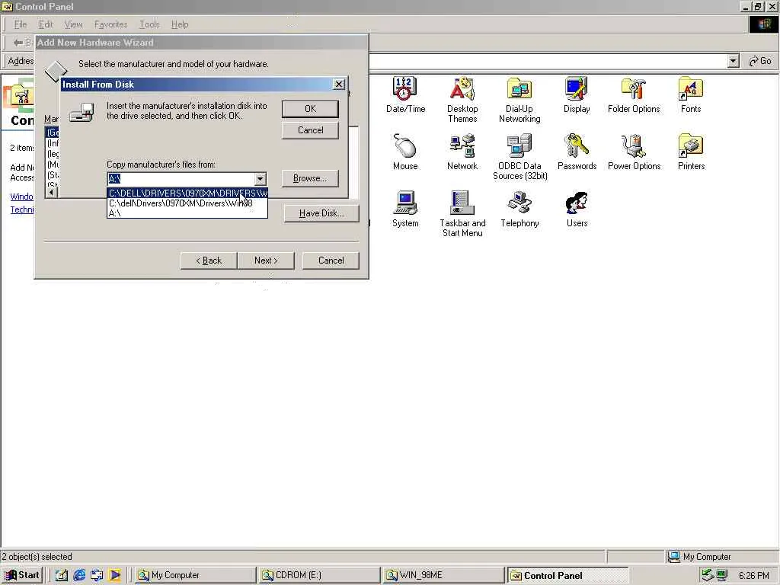Open the Telephony icon
The height and width of the screenshot is (585, 780).
coord(519,209)
